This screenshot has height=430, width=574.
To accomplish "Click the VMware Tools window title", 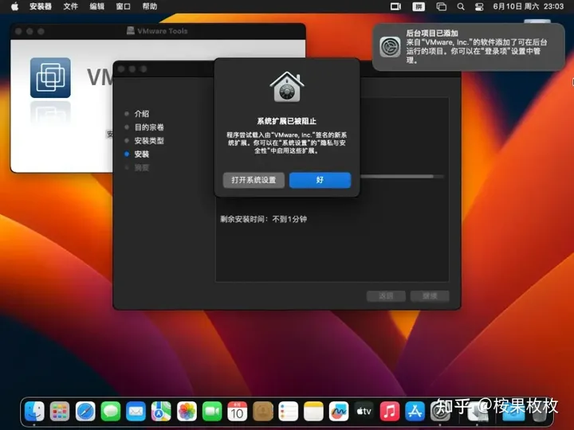I will tap(162, 31).
